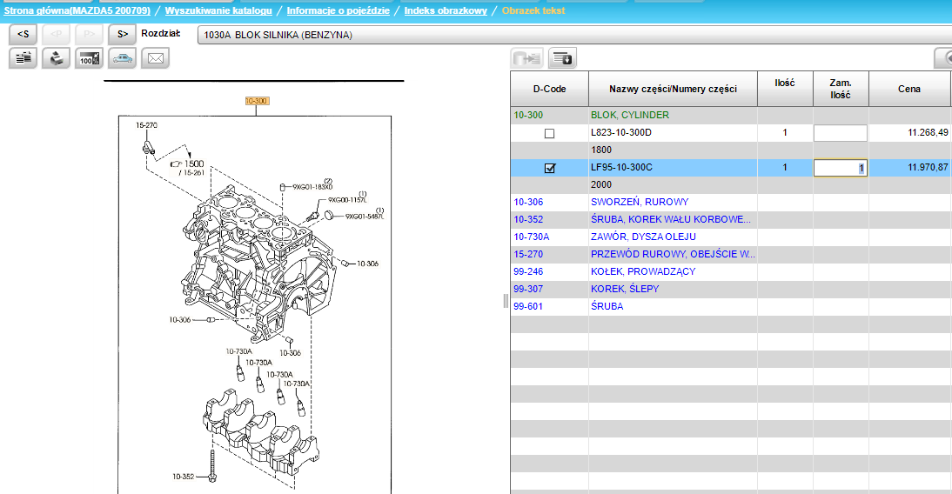The height and width of the screenshot is (494, 952).
Task: Expand the 10-730A ZAWÓR, DYSZA OLEJU row
Action: [643, 237]
